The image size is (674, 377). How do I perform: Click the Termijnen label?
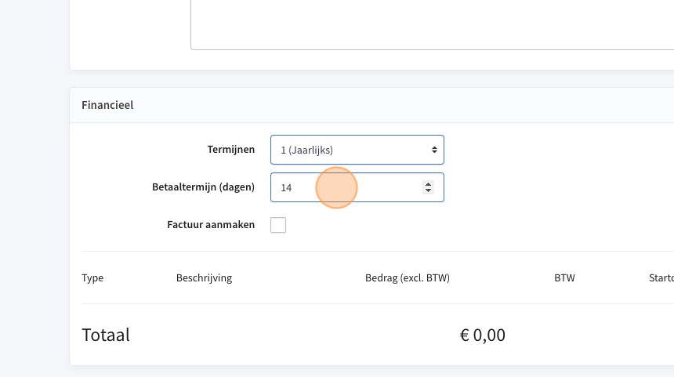(231, 149)
